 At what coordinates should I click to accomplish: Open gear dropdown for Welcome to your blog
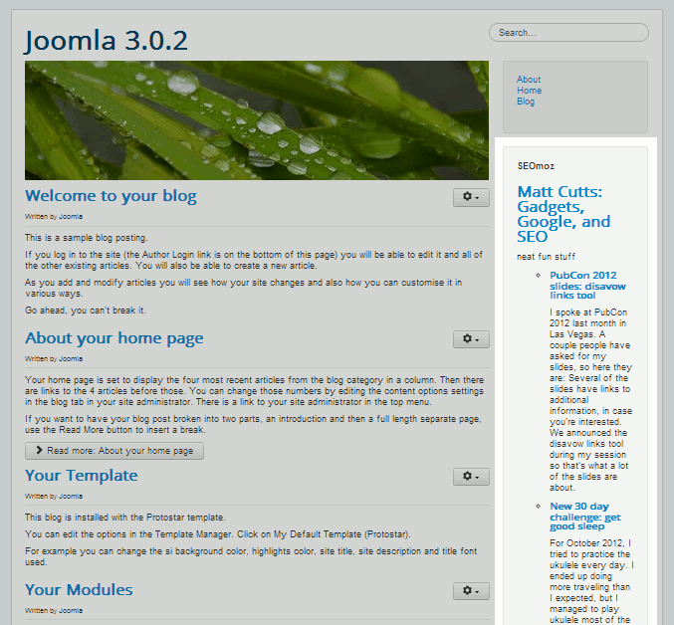click(471, 197)
